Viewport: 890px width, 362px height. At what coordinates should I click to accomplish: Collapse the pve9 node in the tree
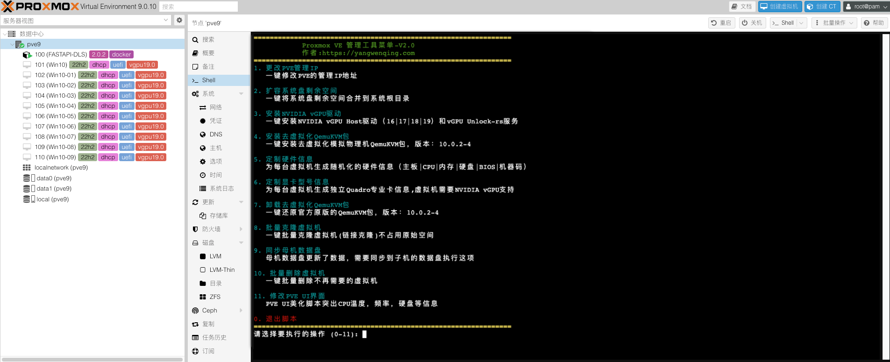[12, 44]
